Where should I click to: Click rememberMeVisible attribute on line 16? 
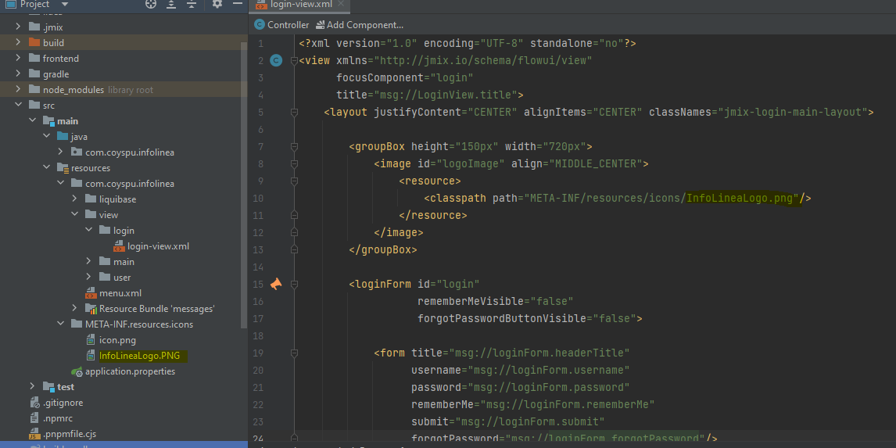(471, 301)
